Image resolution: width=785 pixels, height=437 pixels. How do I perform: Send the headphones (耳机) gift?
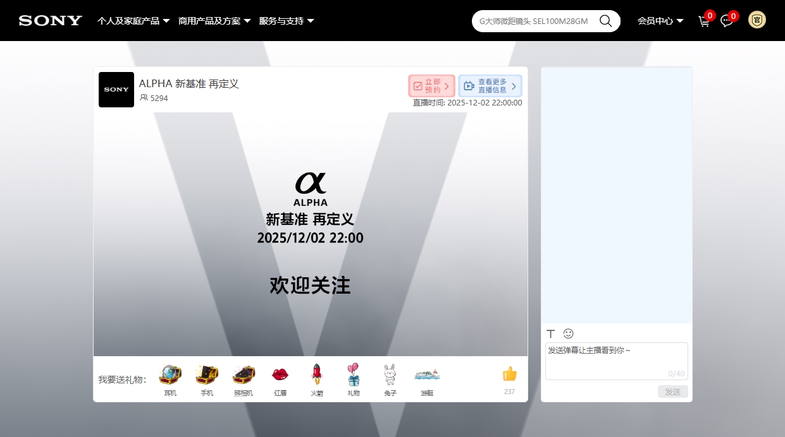pyautogui.click(x=170, y=376)
